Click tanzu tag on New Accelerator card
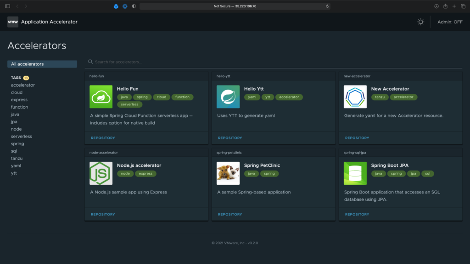 tap(380, 97)
